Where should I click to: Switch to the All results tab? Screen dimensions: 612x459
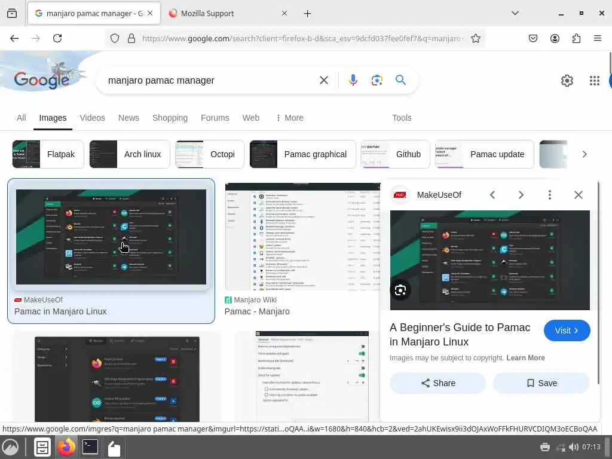click(x=21, y=118)
